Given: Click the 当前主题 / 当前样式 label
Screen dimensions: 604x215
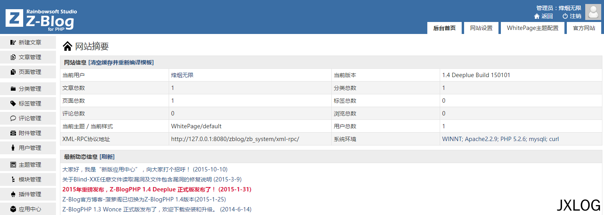Looking at the screenshot, I should click(x=88, y=126).
